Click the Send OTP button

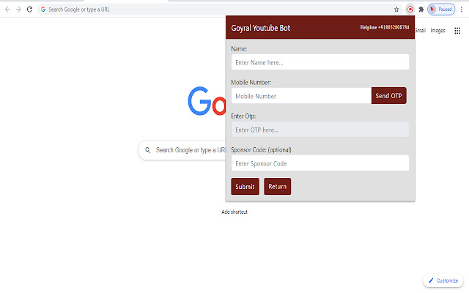click(x=388, y=96)
